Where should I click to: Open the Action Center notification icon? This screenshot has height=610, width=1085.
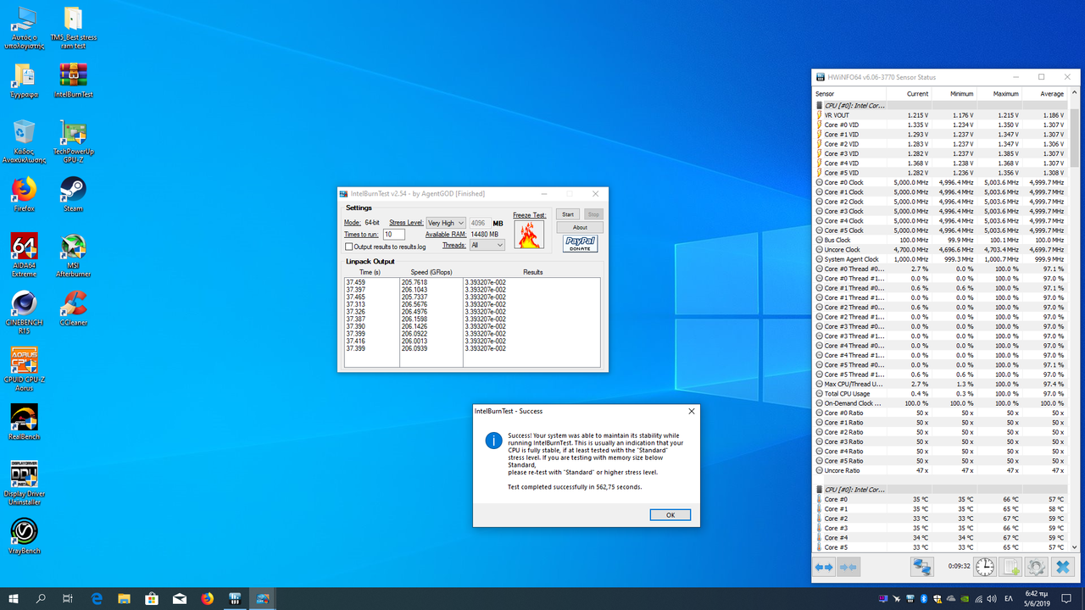click(1066, 598)
